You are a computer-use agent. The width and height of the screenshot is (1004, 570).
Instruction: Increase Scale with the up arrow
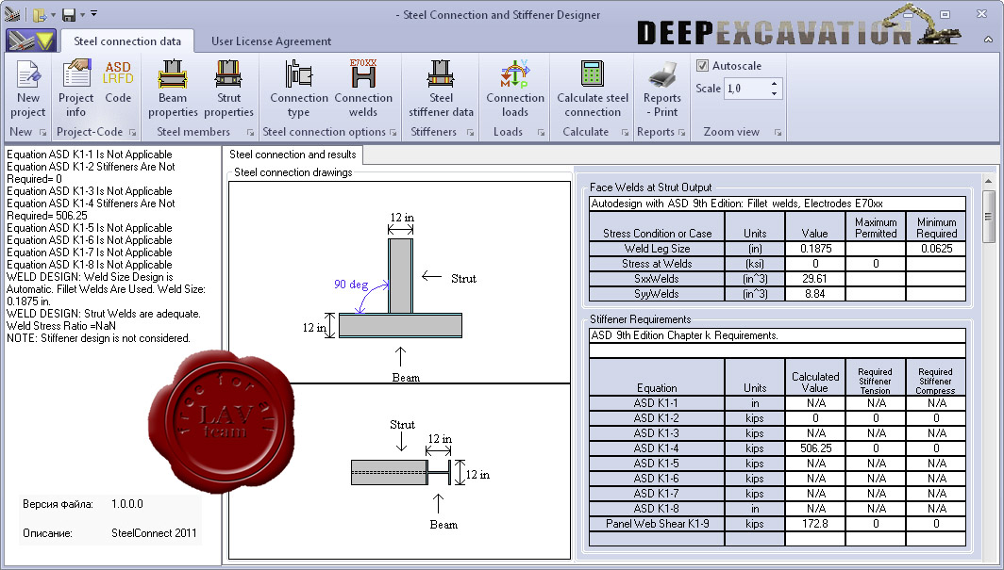coord(775,84)
